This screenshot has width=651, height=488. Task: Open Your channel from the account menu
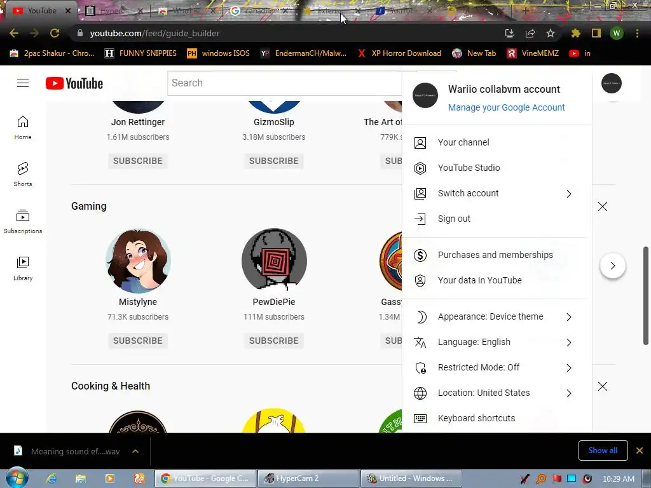click(497, 142)
